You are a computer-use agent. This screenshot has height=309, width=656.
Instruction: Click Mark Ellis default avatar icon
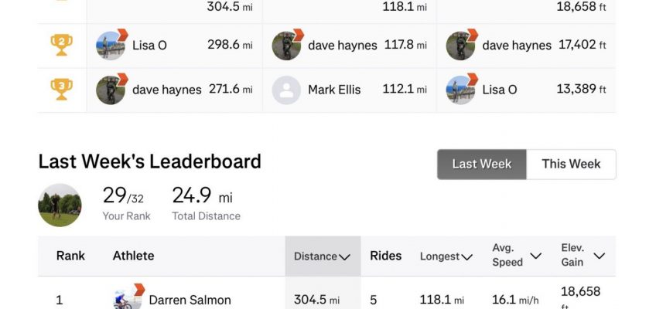point(286,90)
